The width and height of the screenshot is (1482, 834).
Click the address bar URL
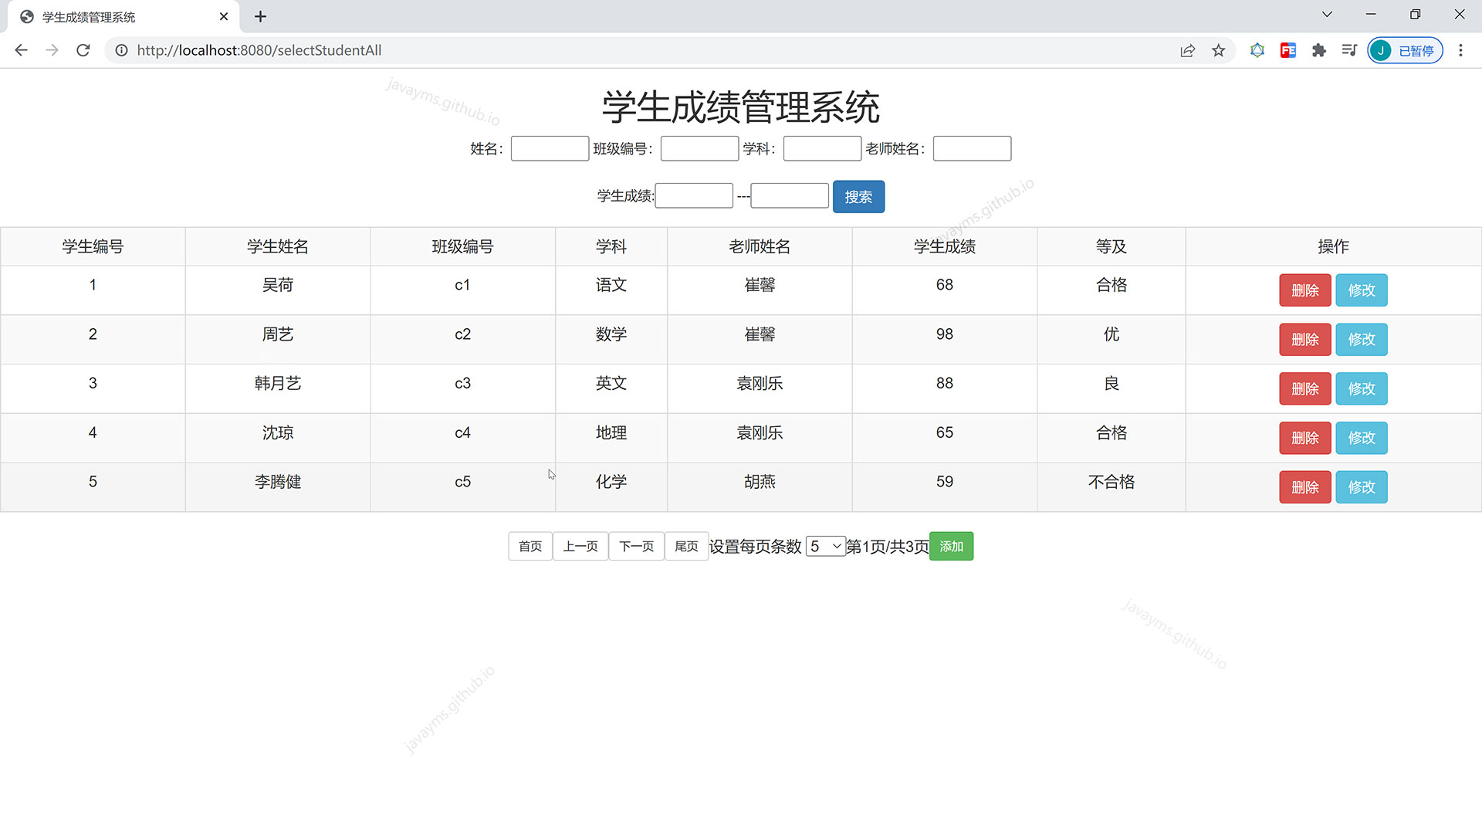pyautogui.click(x=259, y=50)
